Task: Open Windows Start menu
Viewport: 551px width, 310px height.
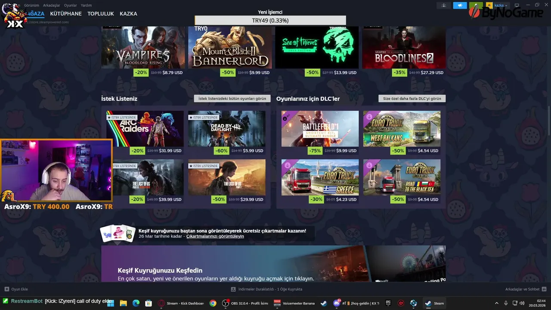Action: pos(111,303)
